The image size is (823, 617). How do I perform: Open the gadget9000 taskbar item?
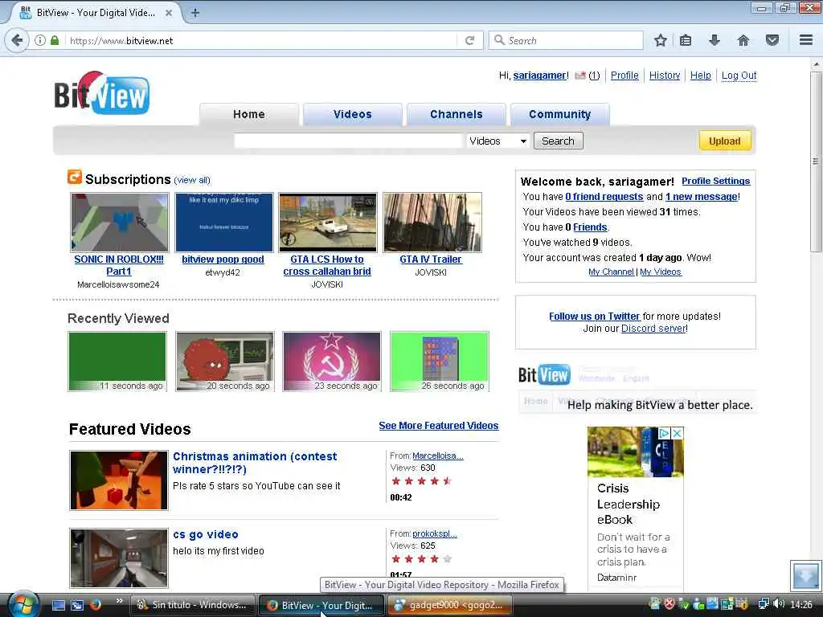click(x=451, y=605)
